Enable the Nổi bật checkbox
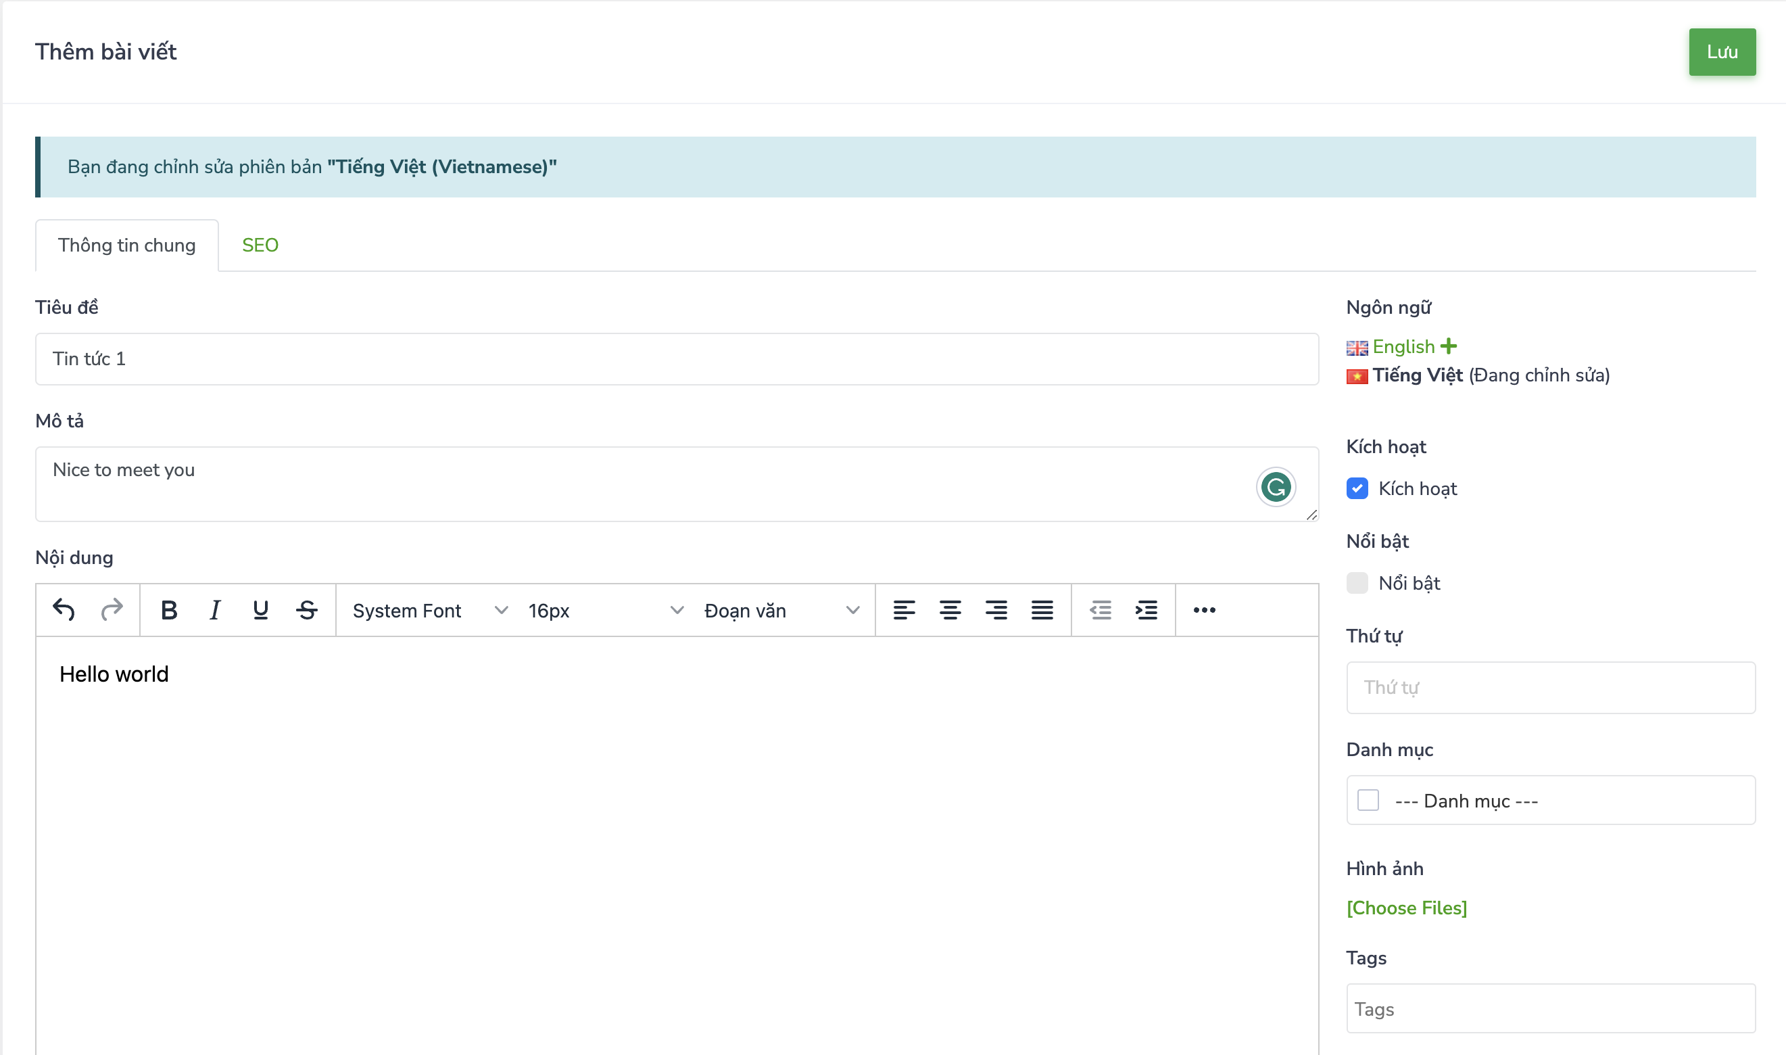 [x=1357, y=583]
